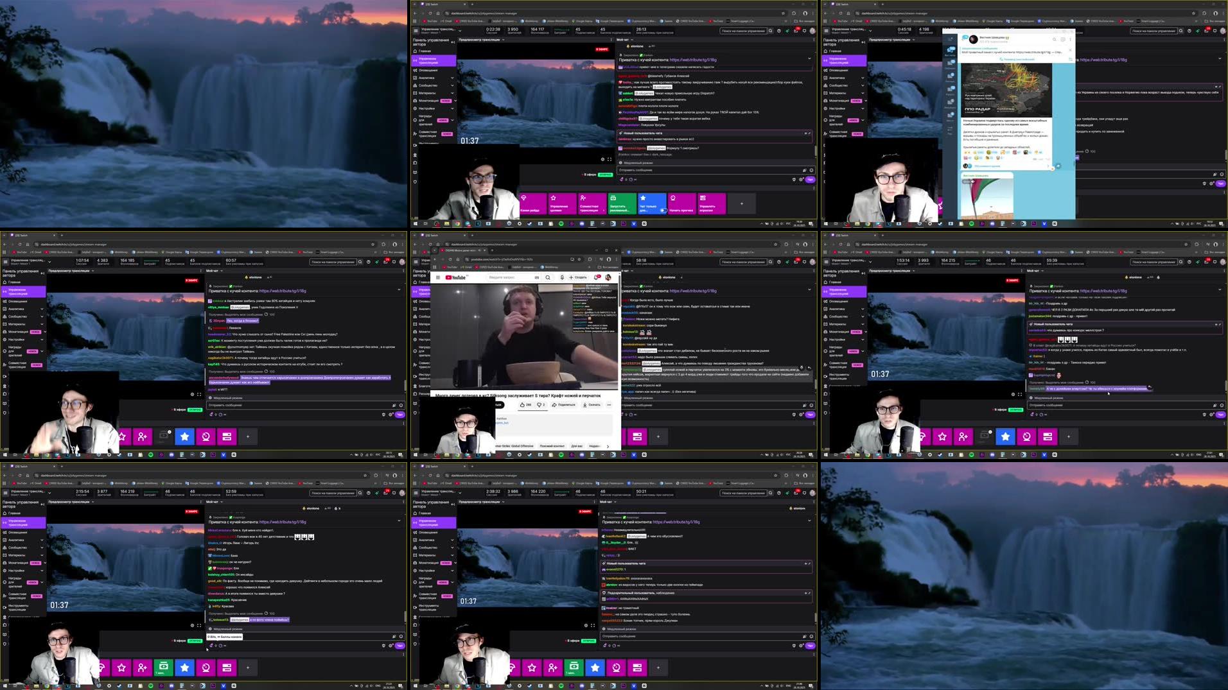The image size is (1228, 690).
Task: Open the notifications bell in the header
Action: coord(796,31)
